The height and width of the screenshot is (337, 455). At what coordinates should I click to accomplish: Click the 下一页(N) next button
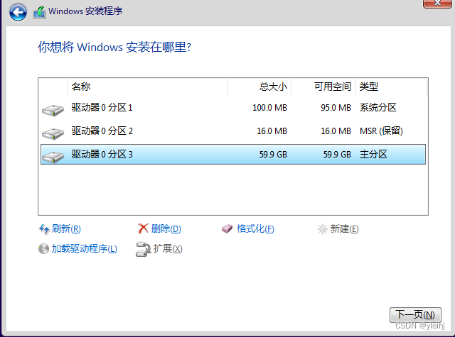(x=415, y=315)
